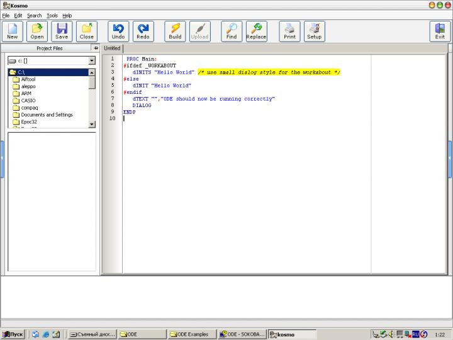The width and height of the screenshot is (453, 340).
Task: Launch Replace from the toolbar
Action: (x=256, y=31)
